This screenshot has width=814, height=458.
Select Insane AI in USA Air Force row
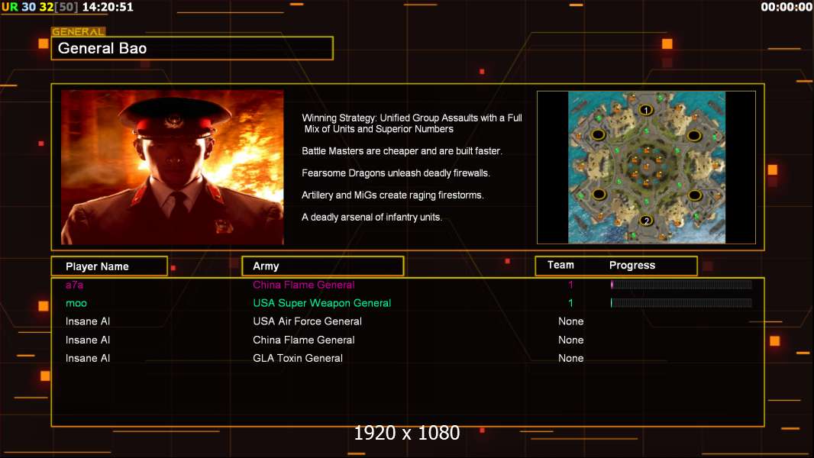88,321
